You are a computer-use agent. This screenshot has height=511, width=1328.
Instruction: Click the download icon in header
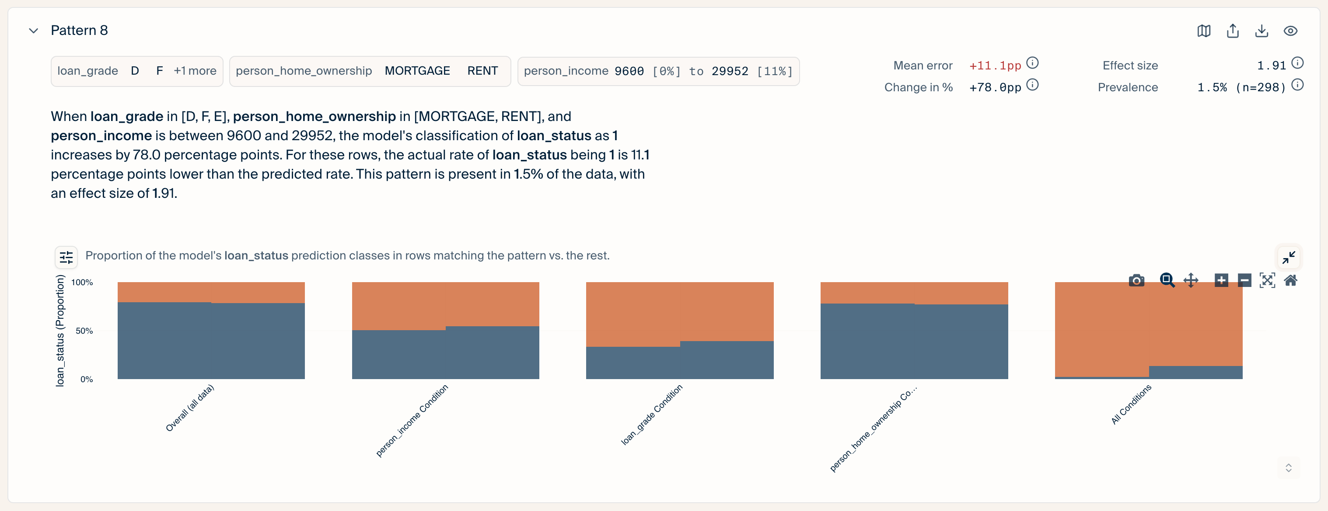(x=1262, y=31)
